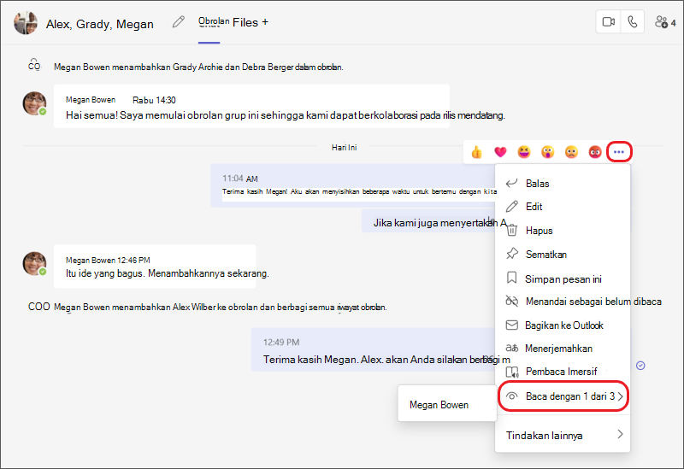684x469 pixels.
Task: Click the pencil icon to rename the group chat
Action: coord(178,22)
